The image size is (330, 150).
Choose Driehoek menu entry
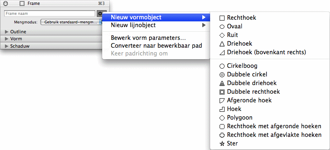(x=270, y=44)
